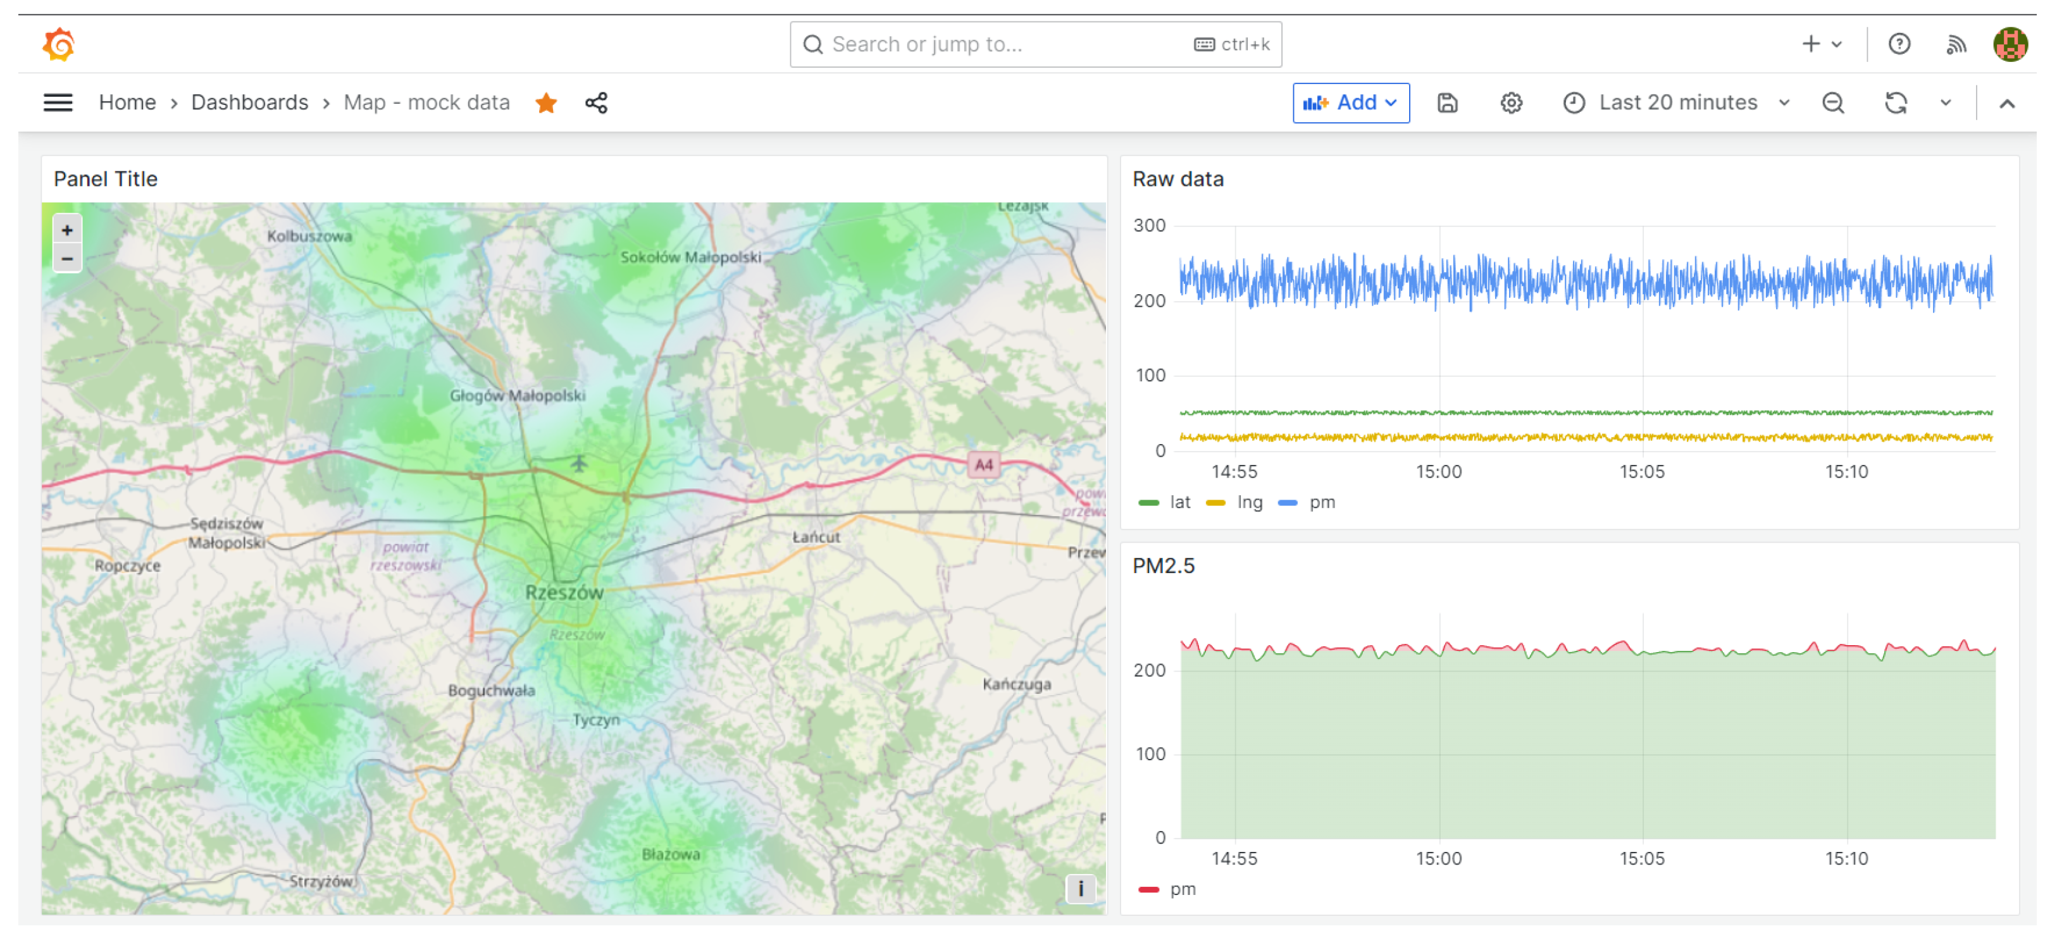
Task: Expand the Add panel dropdown
Action: click(1350, 102)
